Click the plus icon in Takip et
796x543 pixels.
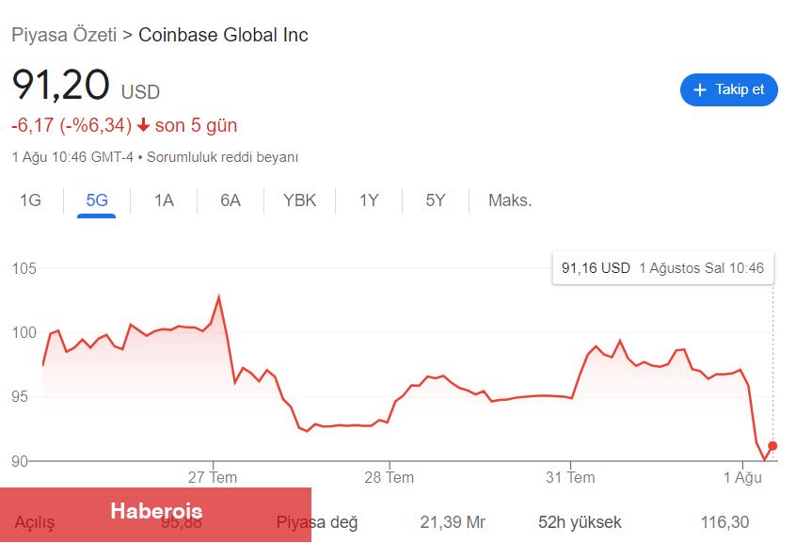(699, 90)
